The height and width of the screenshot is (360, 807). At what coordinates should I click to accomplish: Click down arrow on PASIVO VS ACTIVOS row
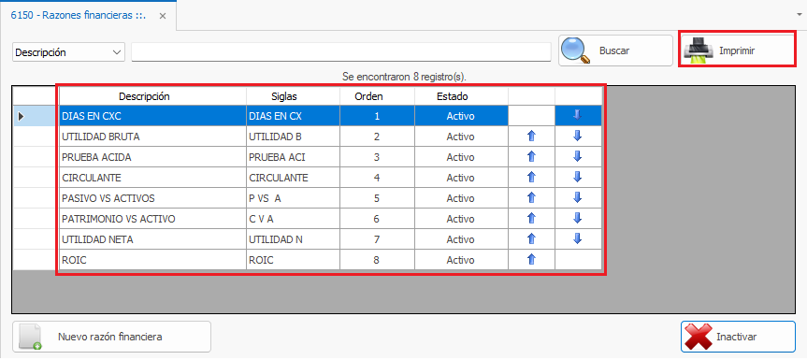(x=578, y=198)
